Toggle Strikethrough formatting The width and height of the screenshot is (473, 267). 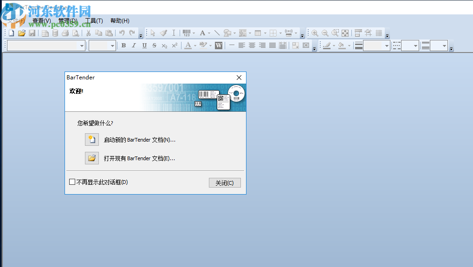click(x=155, y=46)
